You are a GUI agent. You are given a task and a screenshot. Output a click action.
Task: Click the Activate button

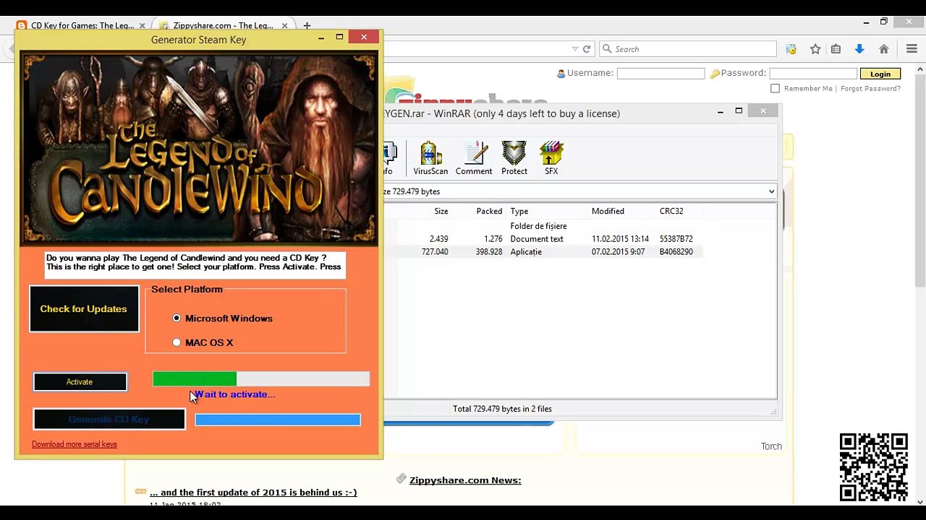click(x=80, y=382)
